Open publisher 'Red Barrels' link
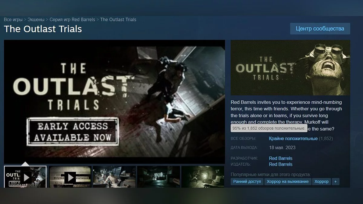Image resolution: width=363 pixels, height=204 pixels. click(x=281, y=164)
